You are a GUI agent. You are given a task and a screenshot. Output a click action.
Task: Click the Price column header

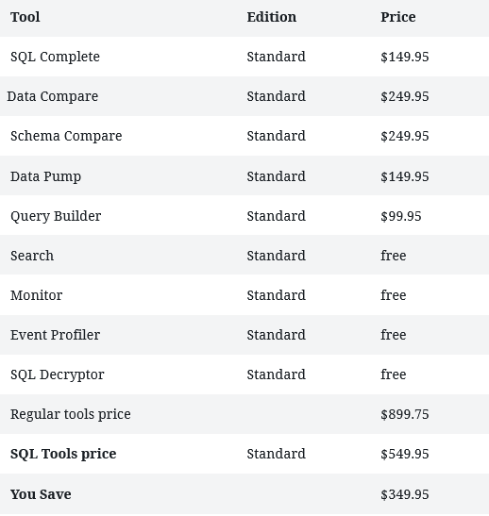[398, 17]
